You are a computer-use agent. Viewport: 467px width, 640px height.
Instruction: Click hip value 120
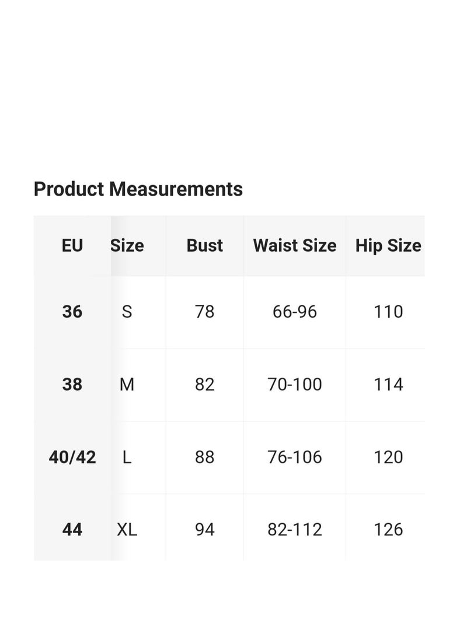(x=388, y=457)
